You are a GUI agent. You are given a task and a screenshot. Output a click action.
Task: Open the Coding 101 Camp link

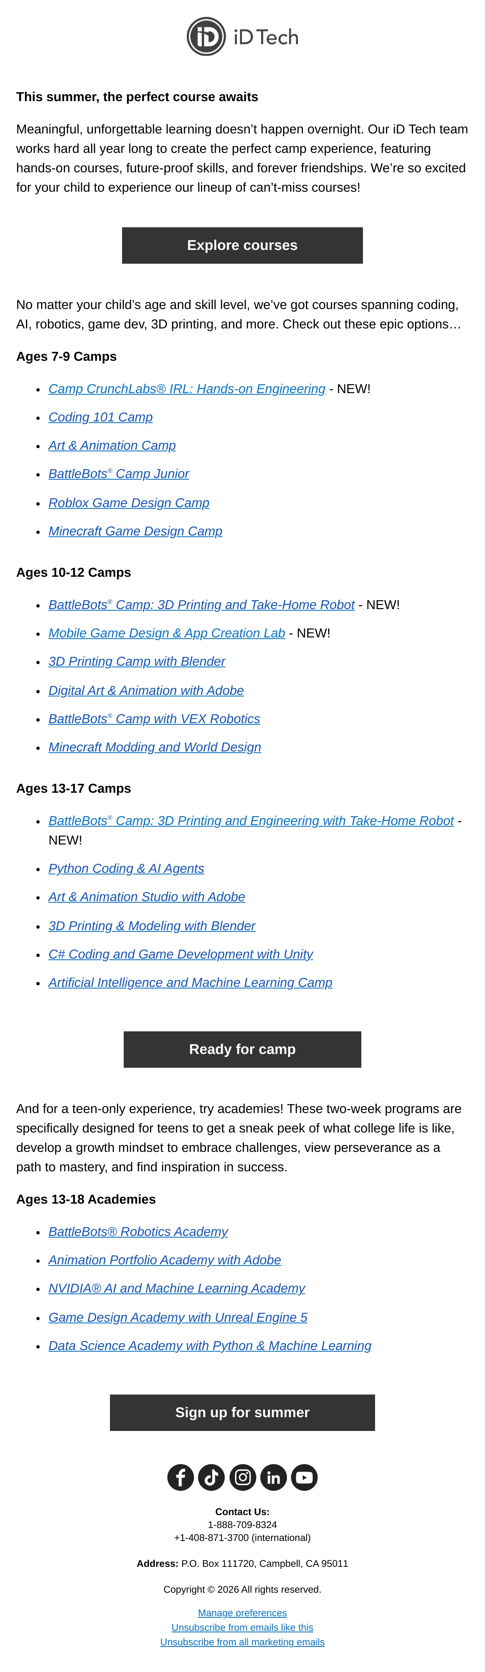(101, 417)
